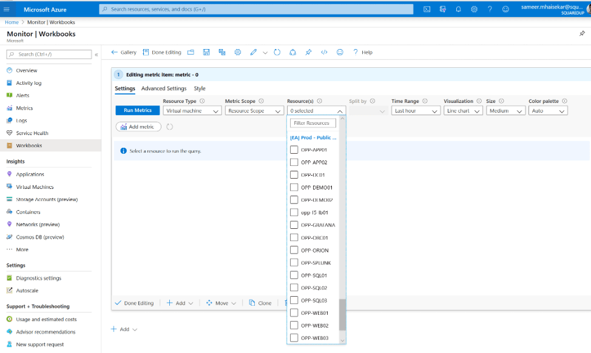Open the Azure portal hamburger menu
591x353 pixels.
pyautogui.click(x=7, y=10)
